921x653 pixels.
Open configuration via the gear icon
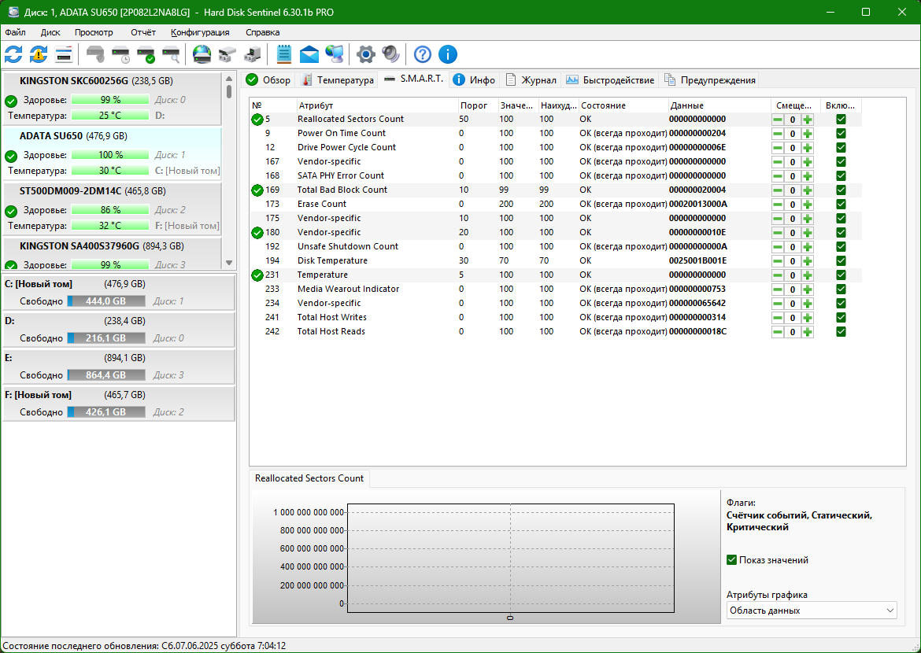click(x=365, y=54)
